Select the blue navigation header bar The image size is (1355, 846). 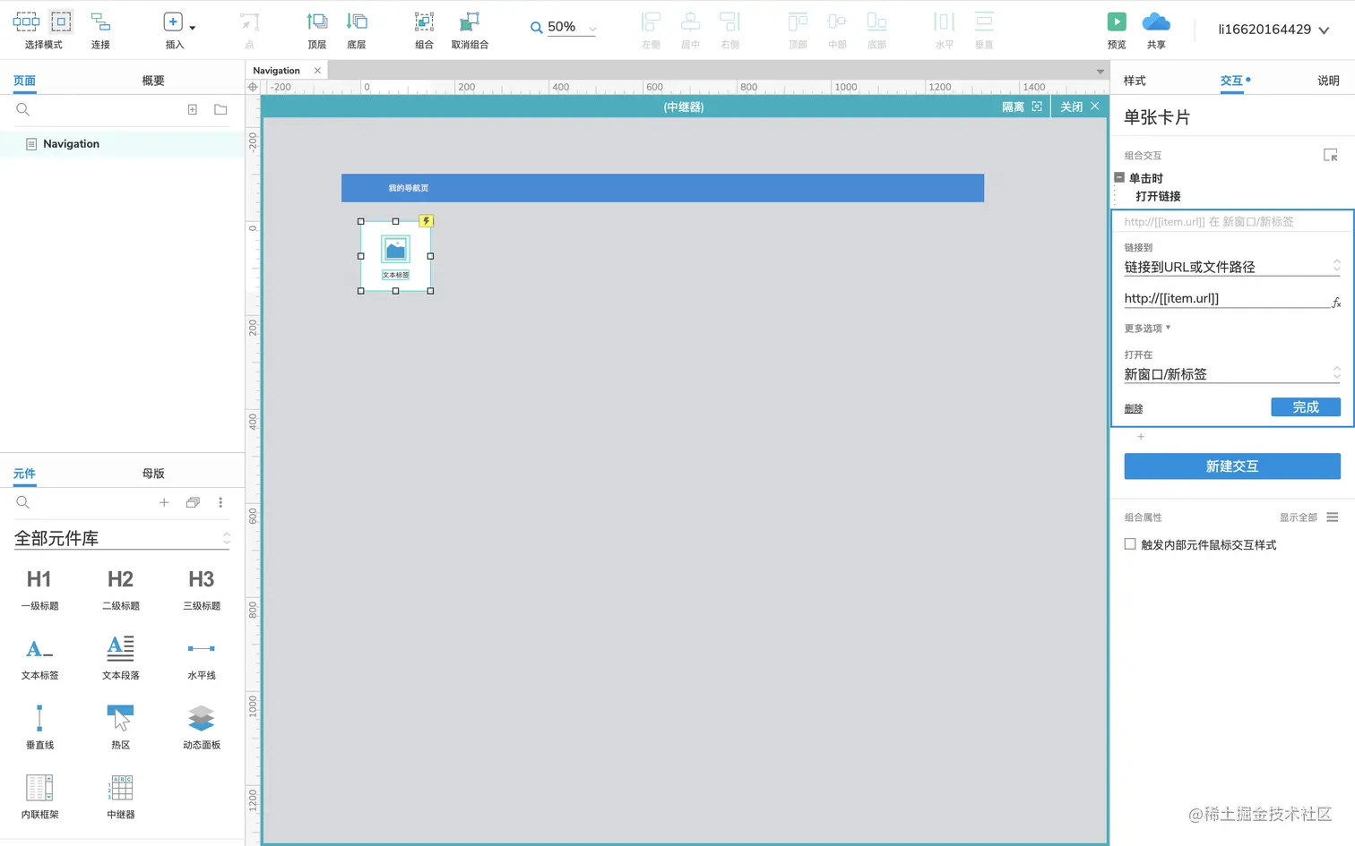[x=662, y=188]
